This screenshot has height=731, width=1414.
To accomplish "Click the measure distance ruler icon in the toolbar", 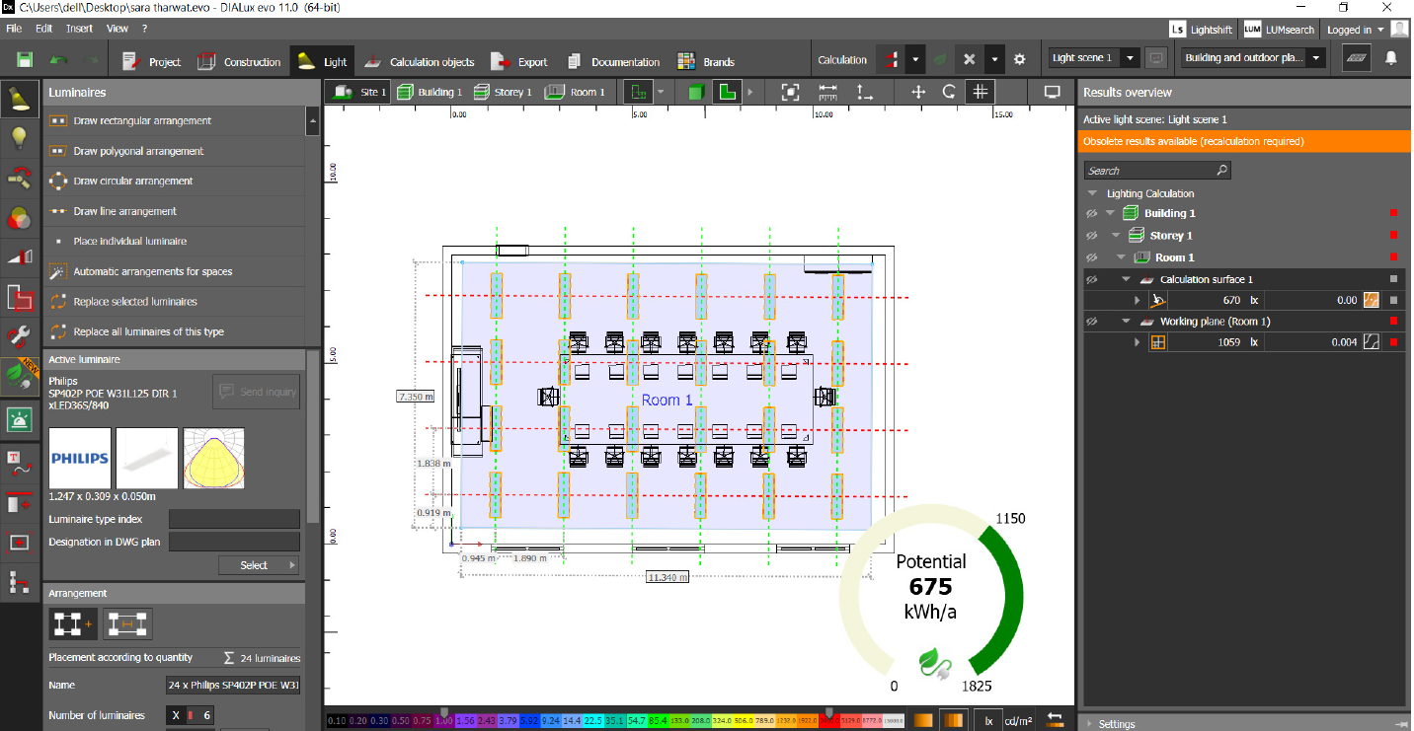I will coord(828,92).
